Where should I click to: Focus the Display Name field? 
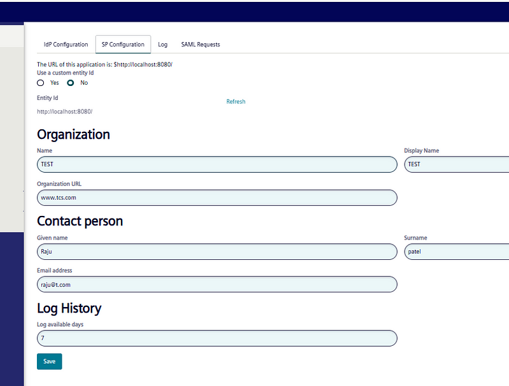[x=456, y=164]
